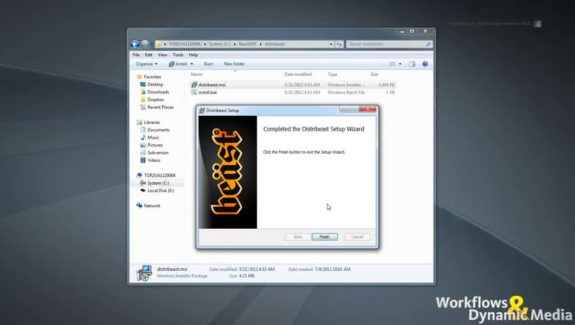Click the Music note icon
The height and width of the screenshot is (325, 575).
[143, 137]
